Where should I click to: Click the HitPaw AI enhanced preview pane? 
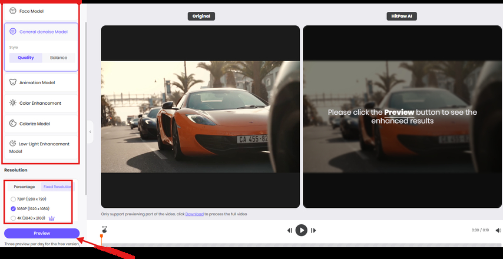click(403, 117)
